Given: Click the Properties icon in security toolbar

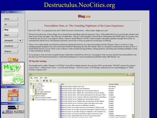Looking at the screenshot, I should pos(44,81).
